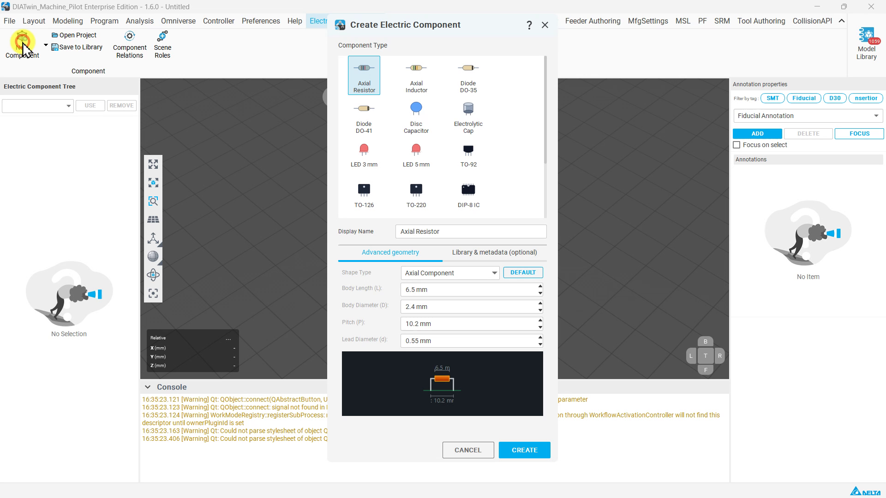This screenshot has height=498, width=886.
Task: Toggle the D30 tag filter
Action: click(x=835, y=98)
